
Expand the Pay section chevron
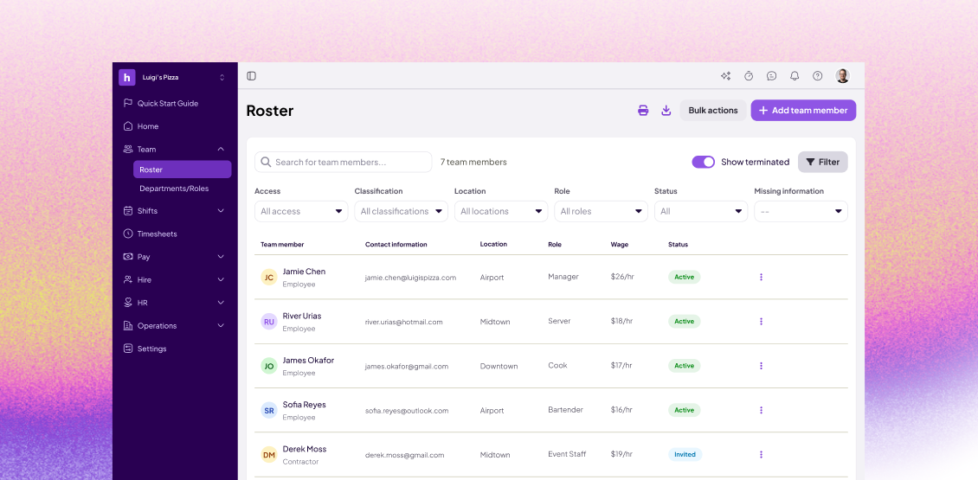pos(221,256)
